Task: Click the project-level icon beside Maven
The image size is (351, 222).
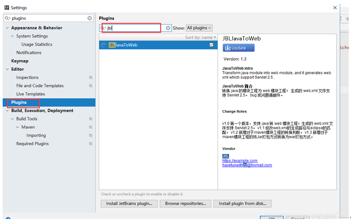Action: 91,127
